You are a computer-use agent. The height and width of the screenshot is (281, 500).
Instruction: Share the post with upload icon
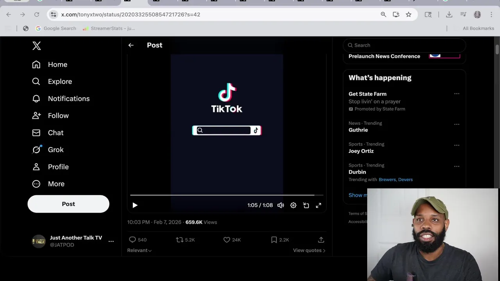[321, 240]
